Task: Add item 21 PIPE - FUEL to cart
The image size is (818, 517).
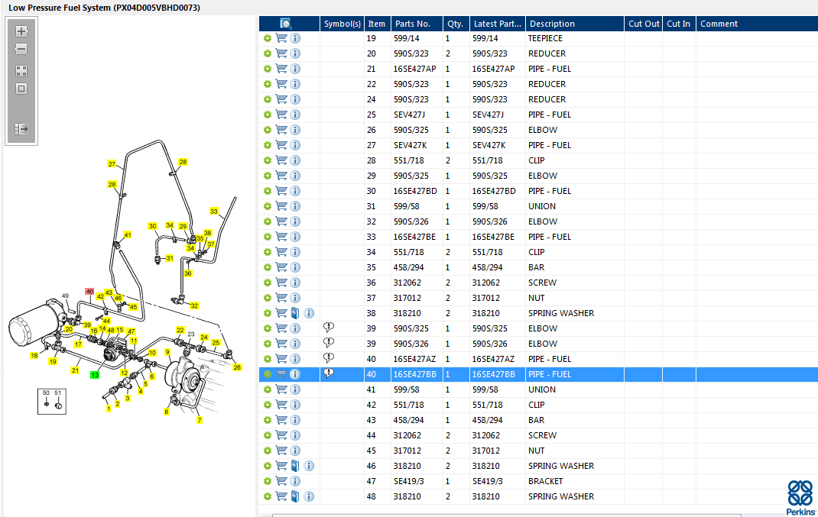Action: [x=281, y=69]
